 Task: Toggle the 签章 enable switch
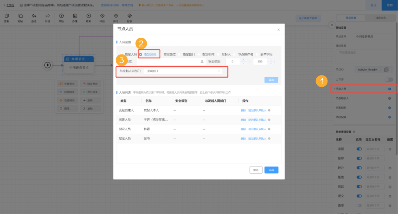tap(359, 205)
